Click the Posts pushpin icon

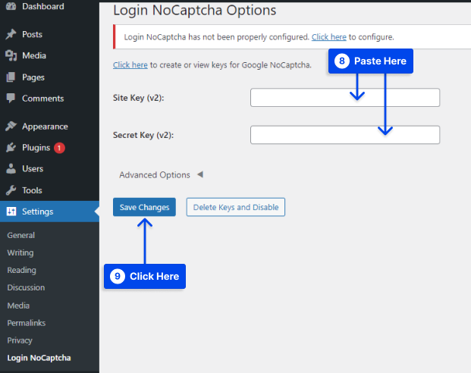[x=11, y=34]
